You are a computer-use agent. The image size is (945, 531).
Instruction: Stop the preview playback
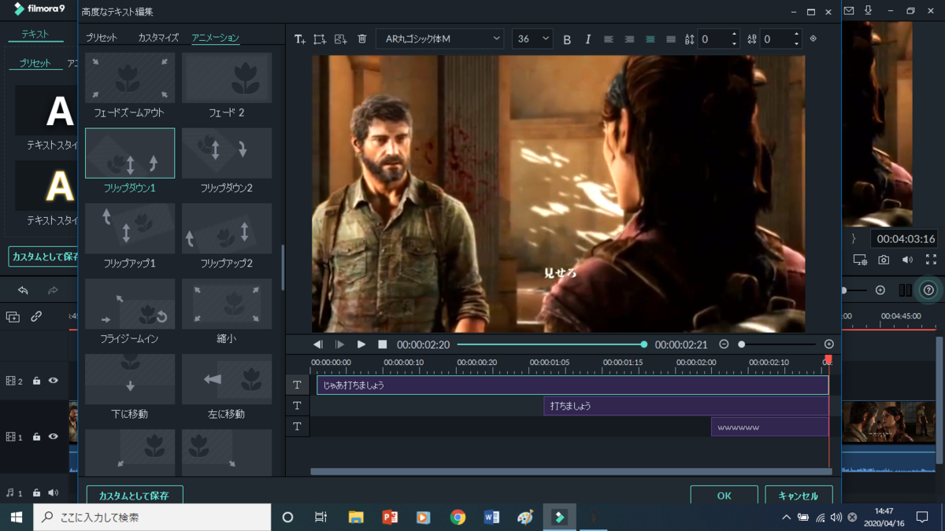click(383, 345)
